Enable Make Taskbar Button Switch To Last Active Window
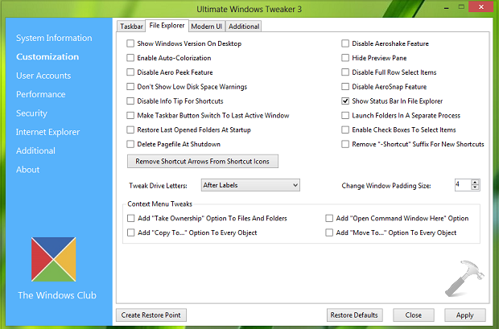The height and width of the screenshot is (329, 499). click(130, 115)
